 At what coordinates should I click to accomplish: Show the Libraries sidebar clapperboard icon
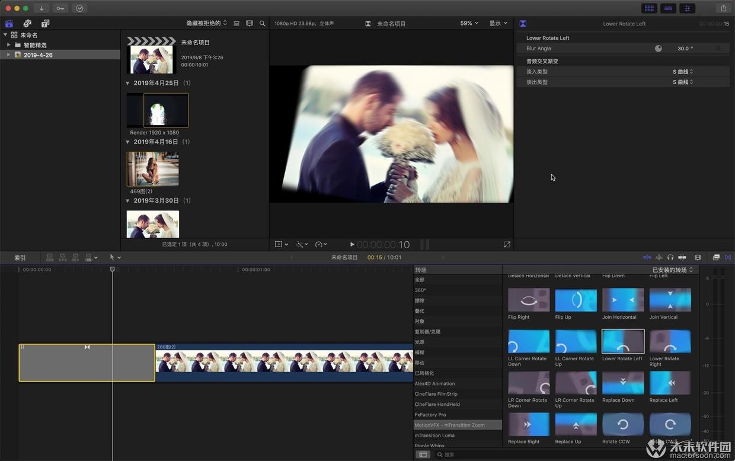[9, 24]
